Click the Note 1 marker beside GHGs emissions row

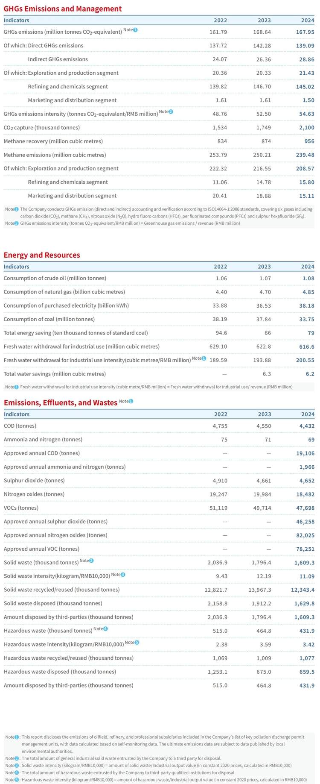pos(131,30)
